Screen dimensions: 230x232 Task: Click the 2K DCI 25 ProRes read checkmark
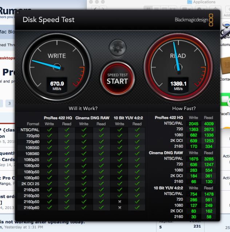click(x=67, y=184)
